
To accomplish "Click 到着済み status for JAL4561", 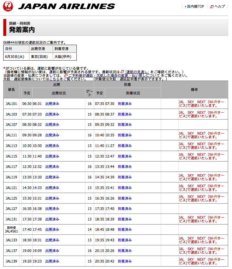I will 125,230.
